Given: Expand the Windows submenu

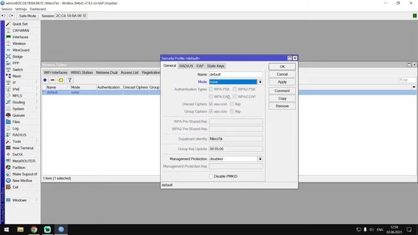Looking at the screenshot, I should [x=37, y=200].
